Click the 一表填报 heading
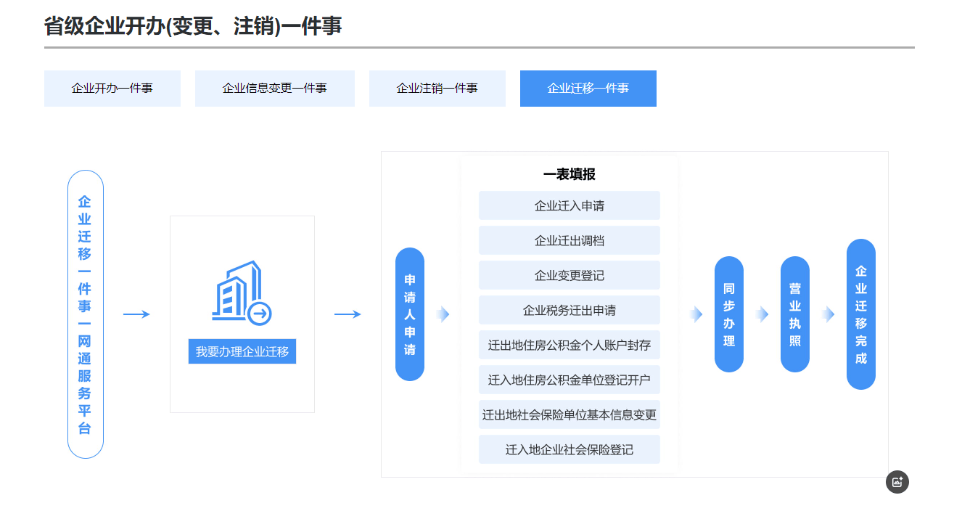The width and height of the screenshot is (962, 519). pos(570,174)
